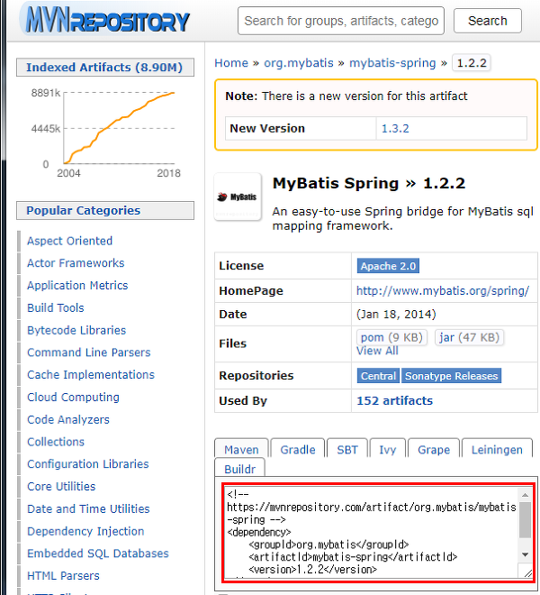Click the snippet scrollbar down arrow
Image resolution: width=540 pixels, height=595 pixels.
point(525,554)
